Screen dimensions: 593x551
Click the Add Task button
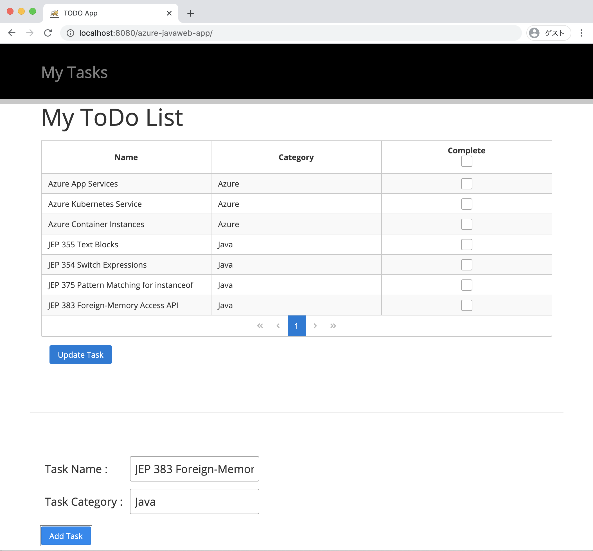66,536
